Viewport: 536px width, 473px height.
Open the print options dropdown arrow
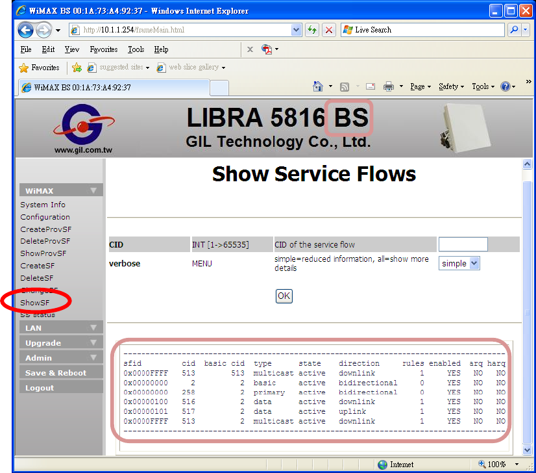[401, 86]
